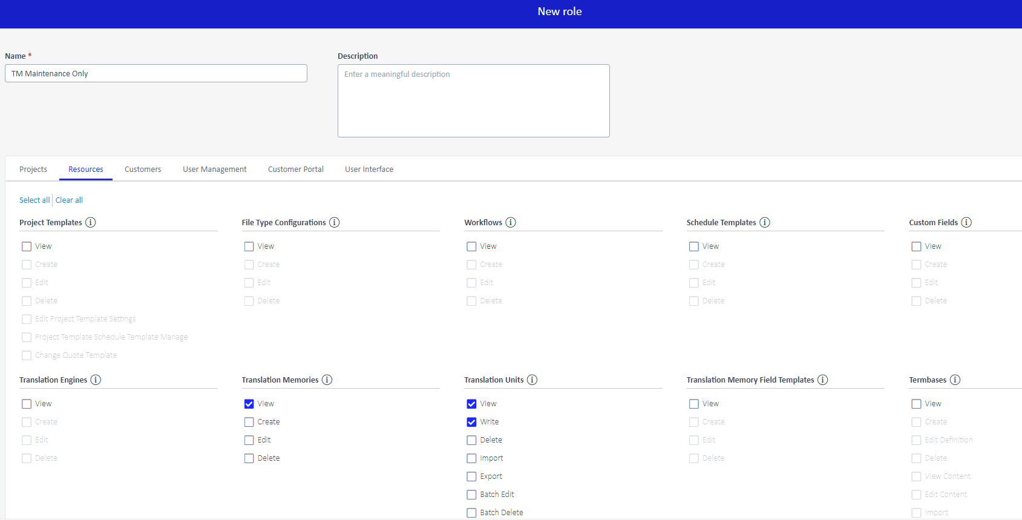
Task: Click the Translation Units info icon
Action: (532, 380)
